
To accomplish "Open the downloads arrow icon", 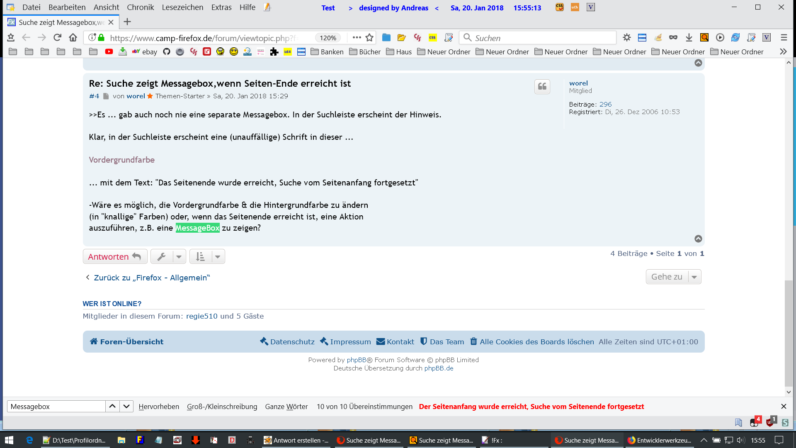I will [689, 38].
